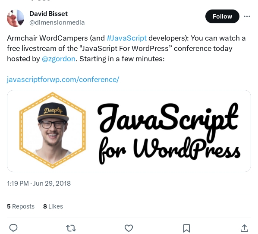Open the #JavaScript hashtag
The image size is (258, 234).
[126, 38]
